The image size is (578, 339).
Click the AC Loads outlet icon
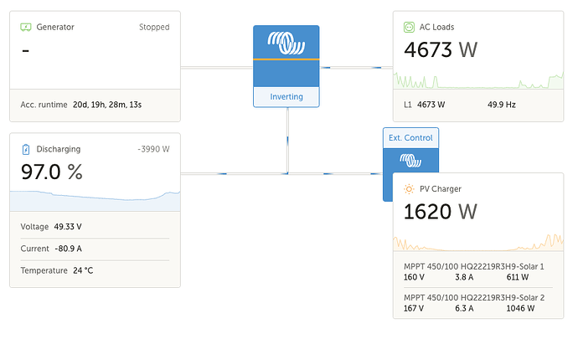click(410, 27)
